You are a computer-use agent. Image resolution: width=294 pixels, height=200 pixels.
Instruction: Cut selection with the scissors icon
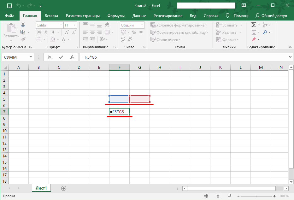click(x=23, y=25)
